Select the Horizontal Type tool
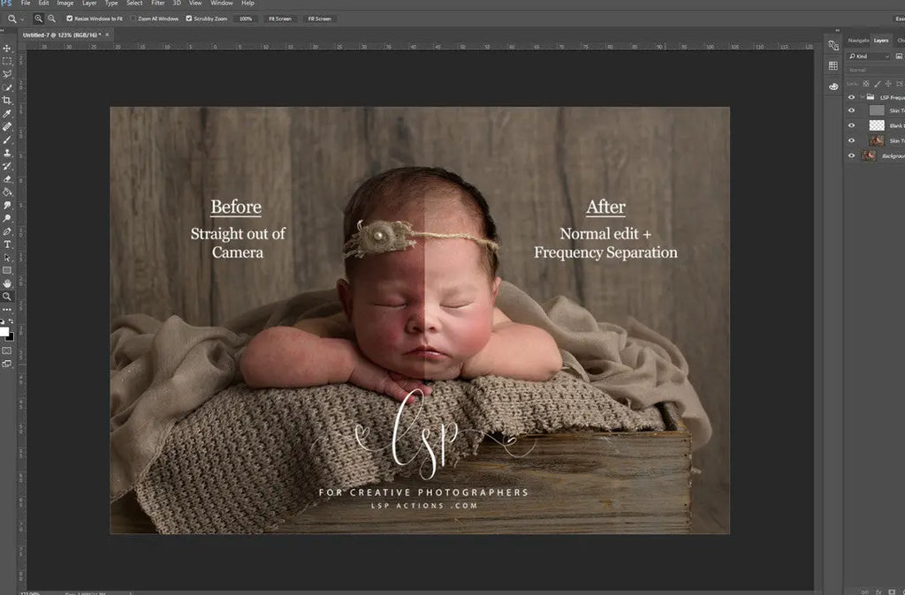Screen dimensions: 905x595 pos(7,245)
